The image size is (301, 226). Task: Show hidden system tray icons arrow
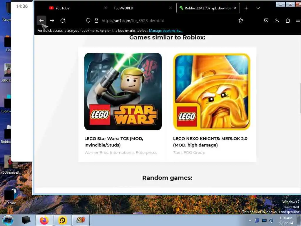tap(250, 220)
